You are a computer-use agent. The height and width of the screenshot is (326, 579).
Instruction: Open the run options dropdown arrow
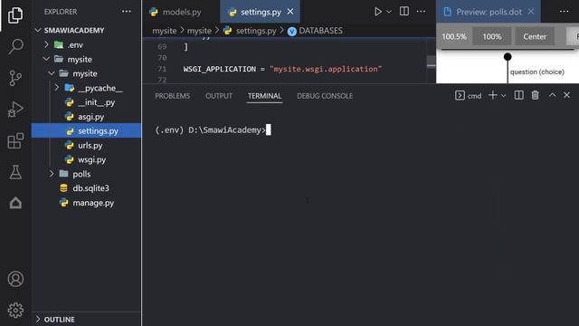click(389, 12)
